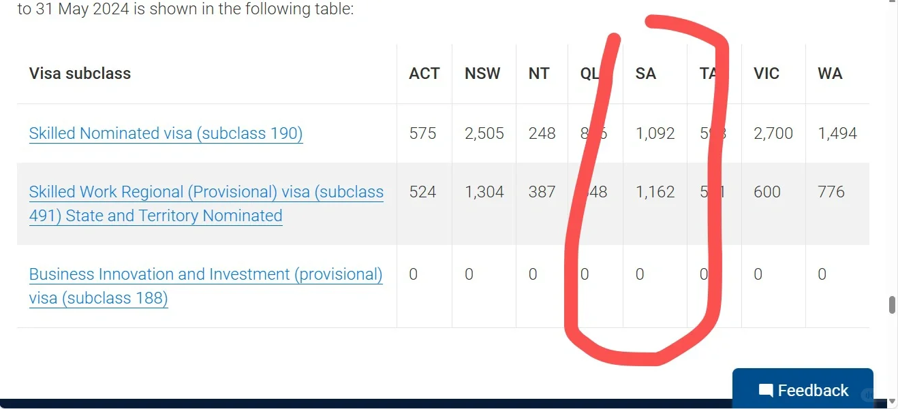Viewport: 898px width, 409px height.
Task: Click the page vertical scrollbar thumb
Action: point(892,305)
